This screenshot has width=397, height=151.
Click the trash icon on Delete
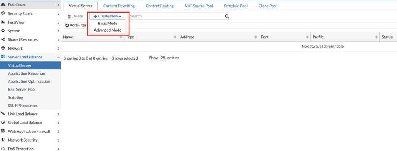point(69,16)
